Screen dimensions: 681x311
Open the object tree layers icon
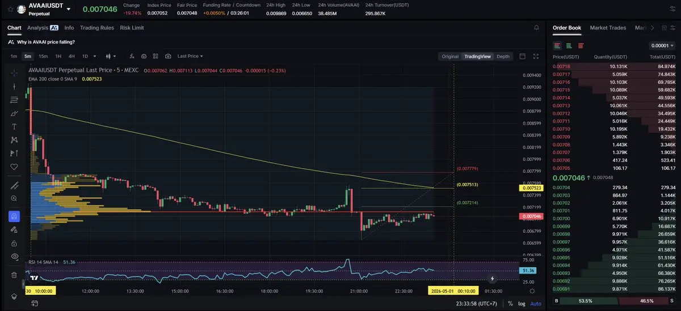(x=14, y=297)
